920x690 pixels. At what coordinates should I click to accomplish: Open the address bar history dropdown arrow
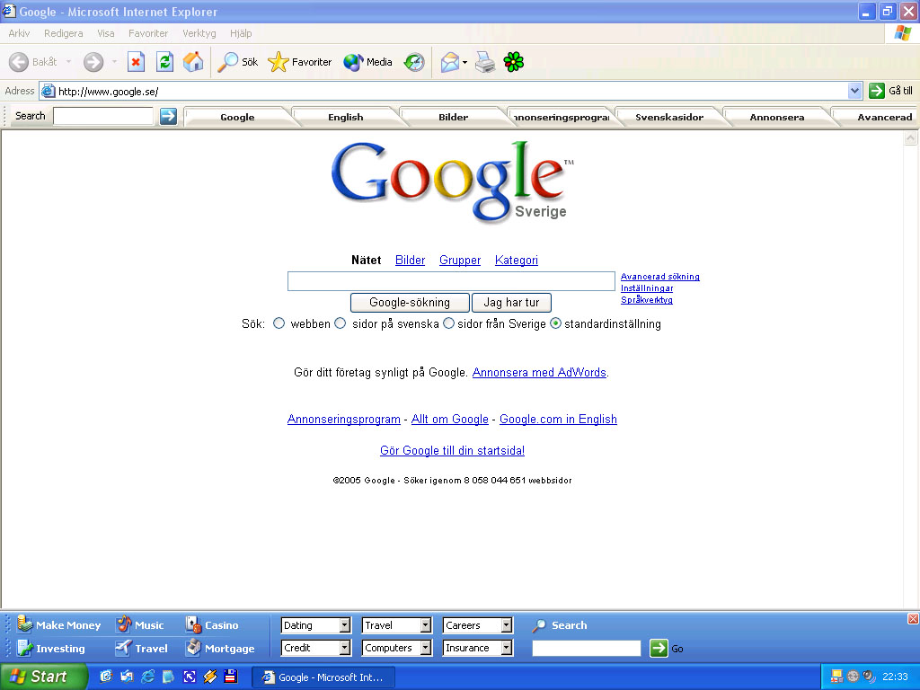855,91
